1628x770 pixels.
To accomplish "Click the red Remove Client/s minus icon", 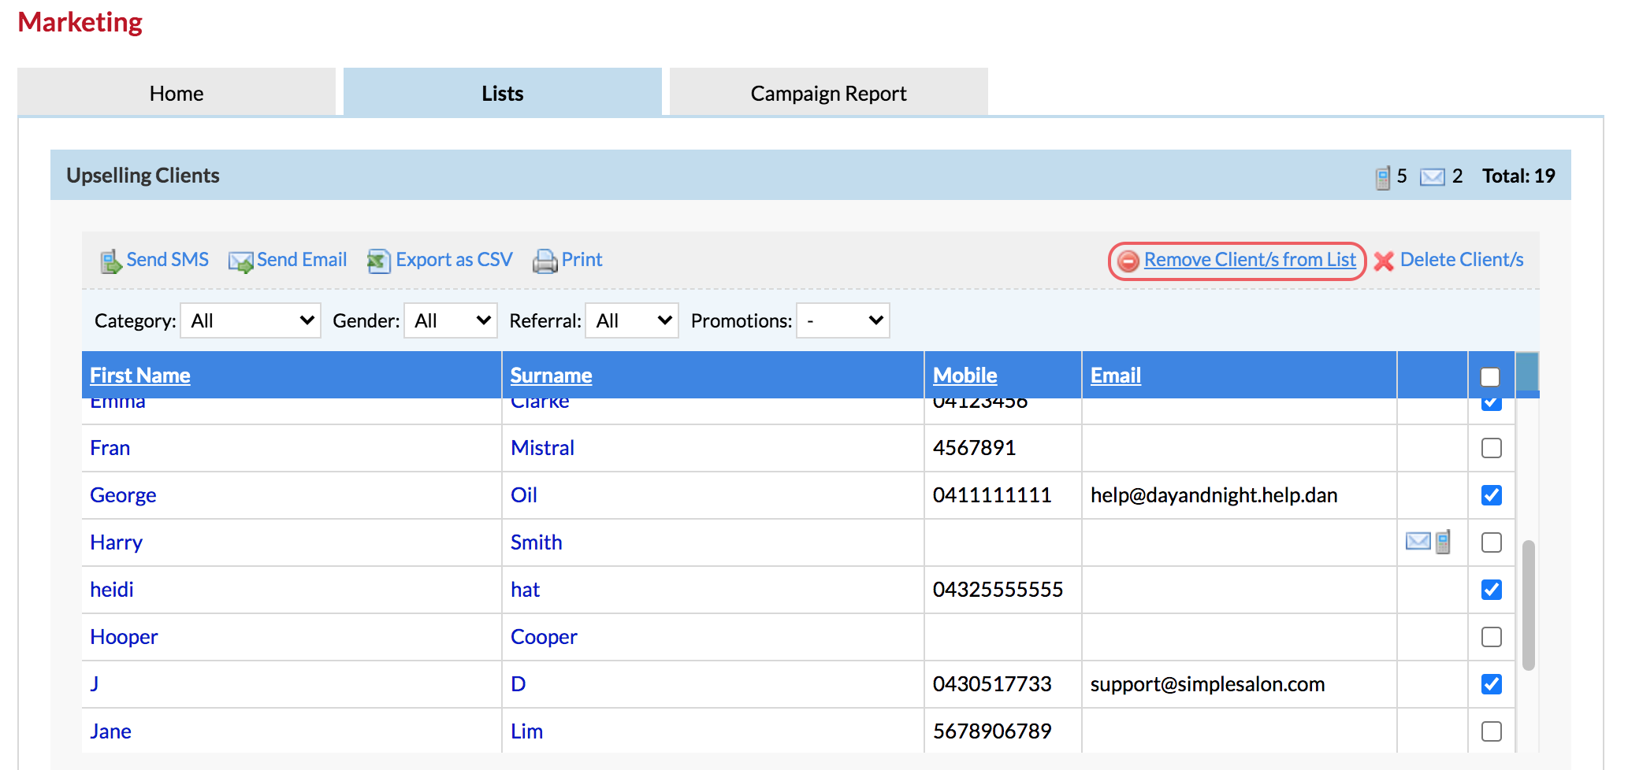I will click(x=1128, y=261).
